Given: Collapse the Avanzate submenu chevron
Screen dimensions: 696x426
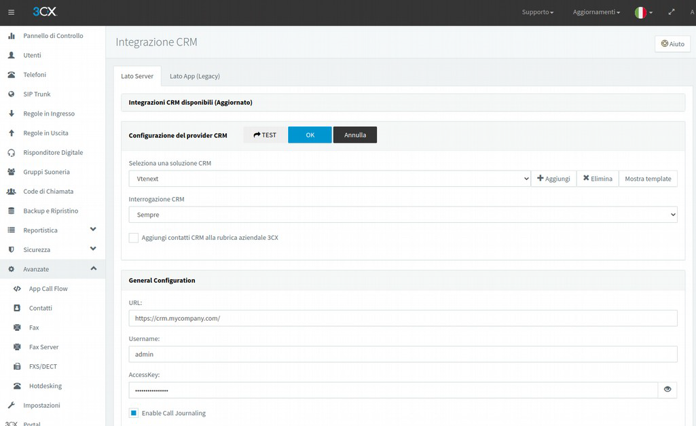Looking at the screenshot, I should coord(93,268).
